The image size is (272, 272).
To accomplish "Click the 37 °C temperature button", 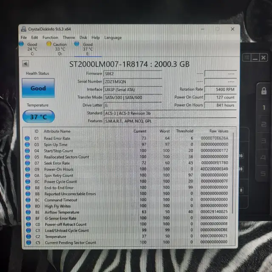I will (x=39, y=116).
